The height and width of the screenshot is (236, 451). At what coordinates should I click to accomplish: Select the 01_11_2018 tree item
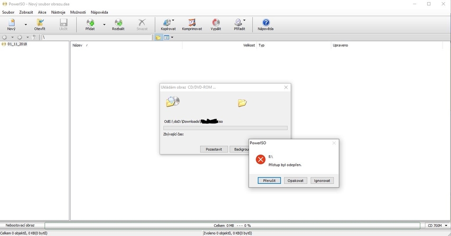click(17, 44)
